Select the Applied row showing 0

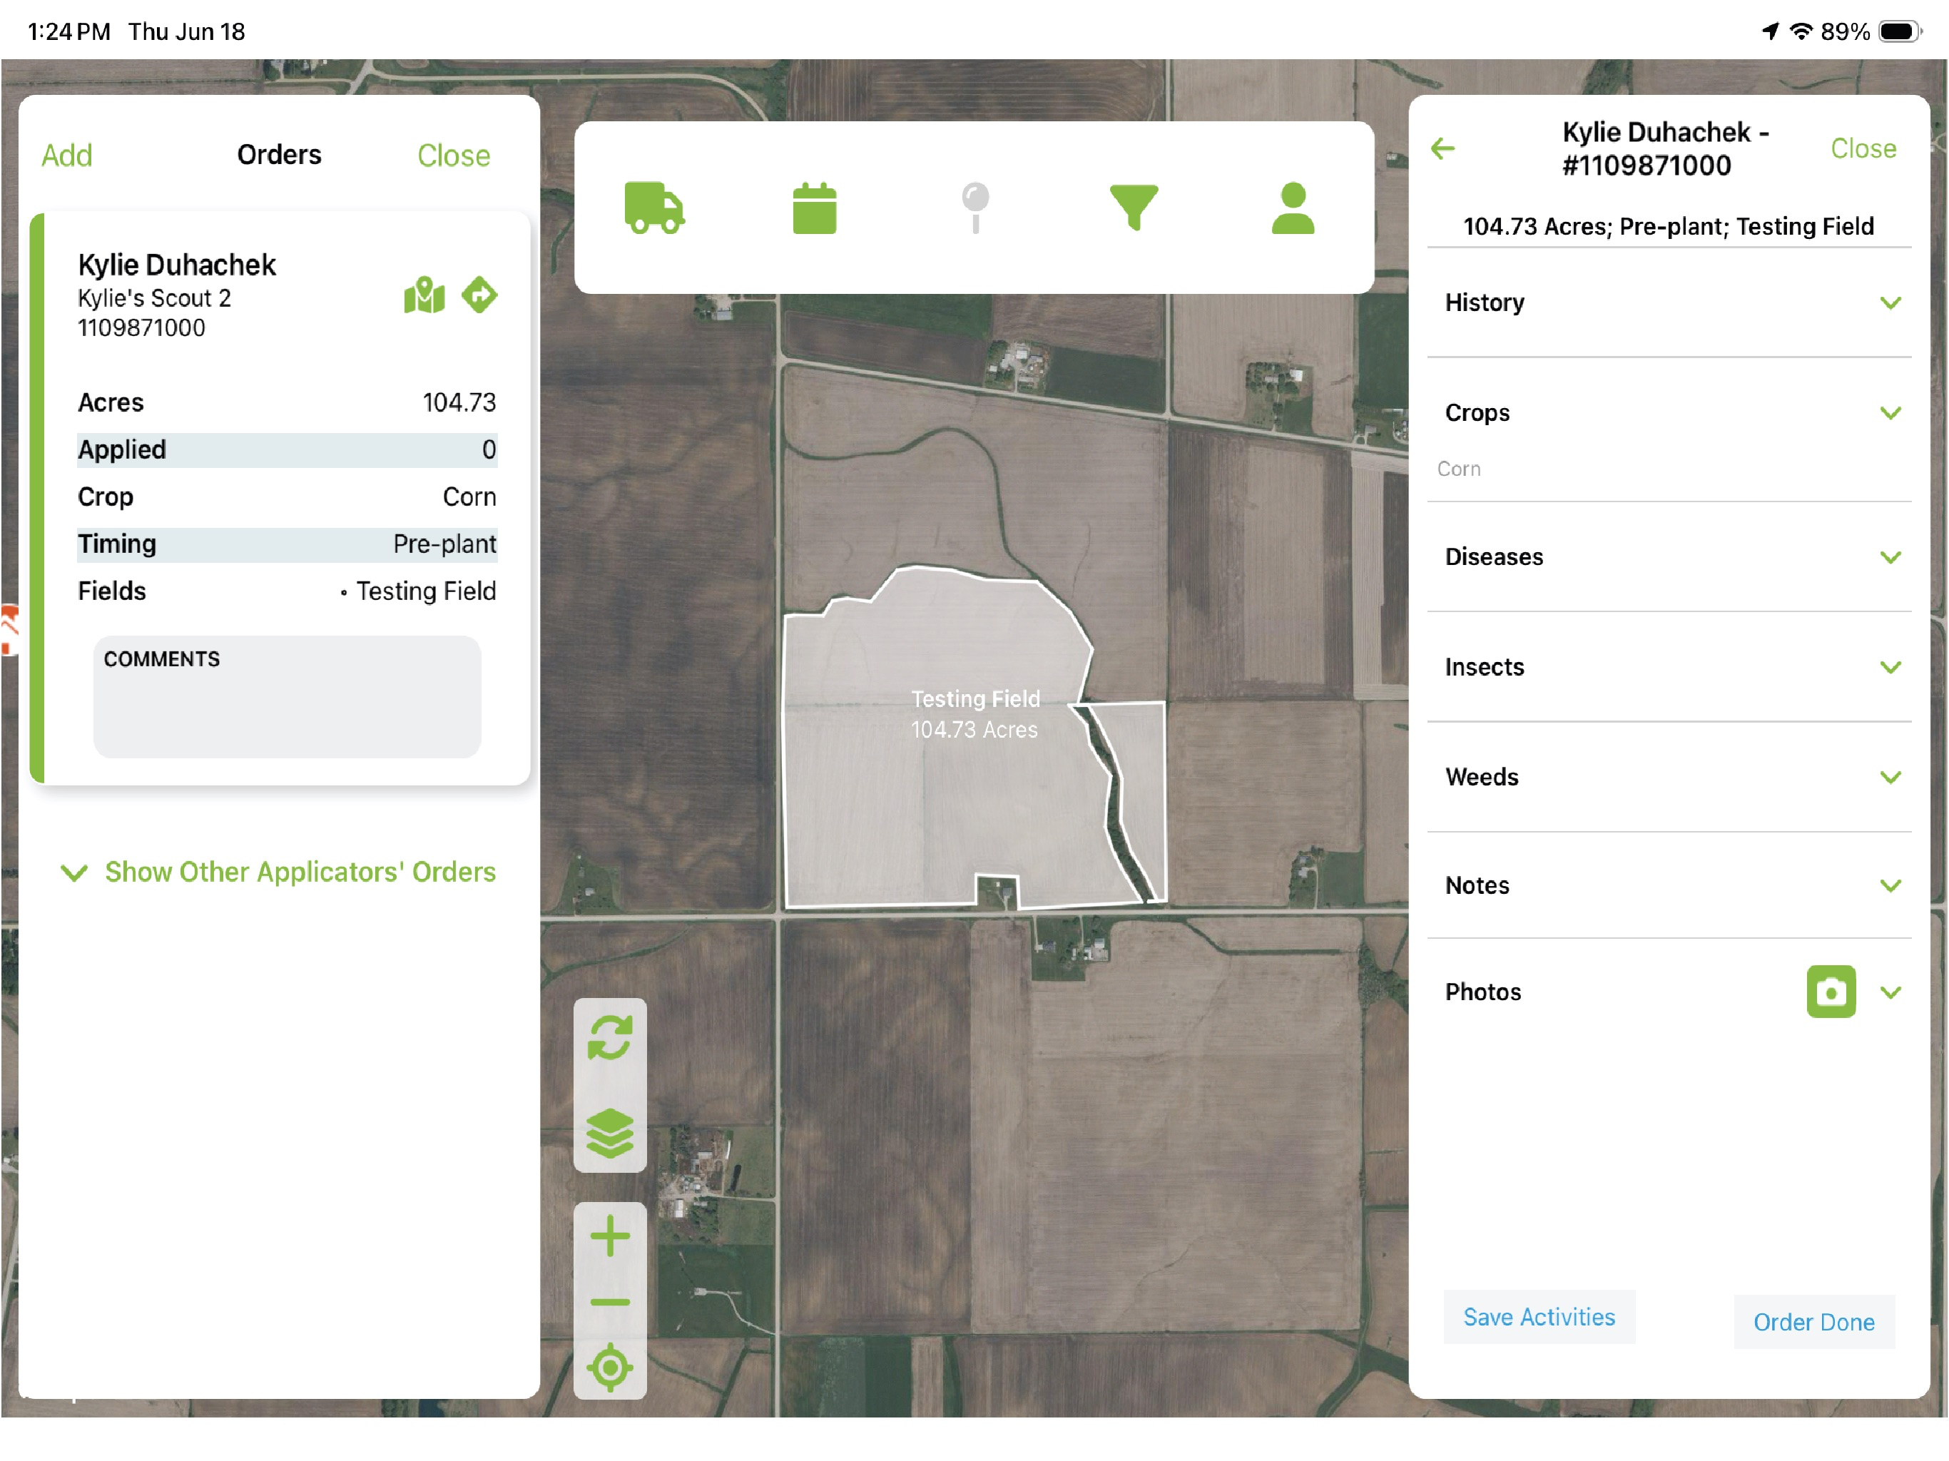[x=287, y=450]
